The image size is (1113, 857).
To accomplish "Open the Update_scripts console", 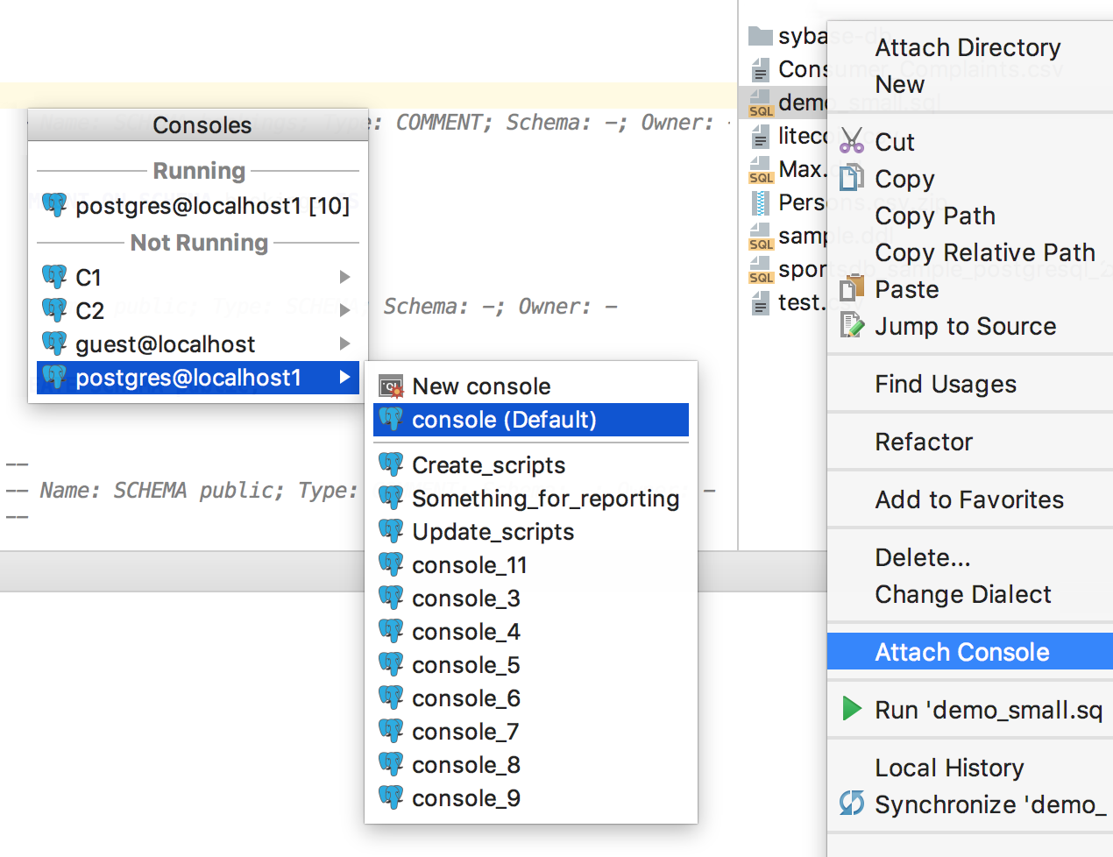I will pyautogui.click(x=531, y=532).
